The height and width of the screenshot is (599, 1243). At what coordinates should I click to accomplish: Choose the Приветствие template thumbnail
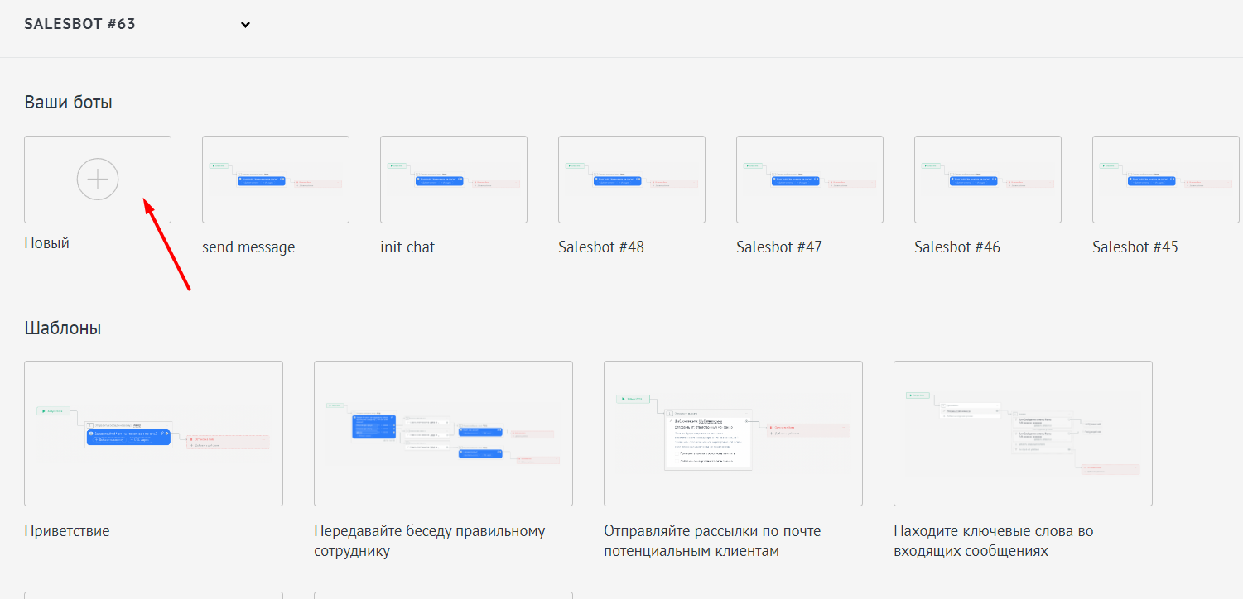coord(153,433)
